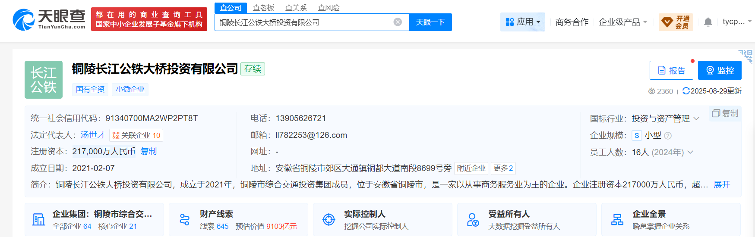Click the S badge next to 小型
Viewport: 755px width, 237px height.
[x=637, y=135]
